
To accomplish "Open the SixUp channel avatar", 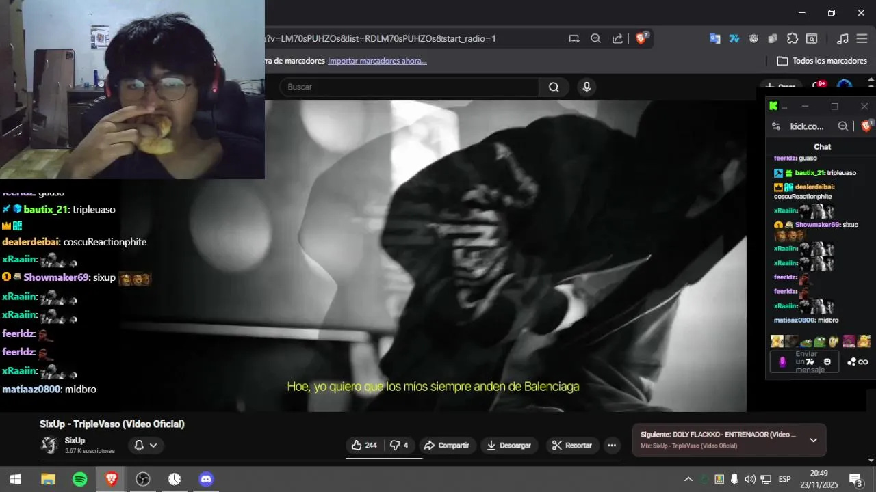I will [x=50, y=446].
